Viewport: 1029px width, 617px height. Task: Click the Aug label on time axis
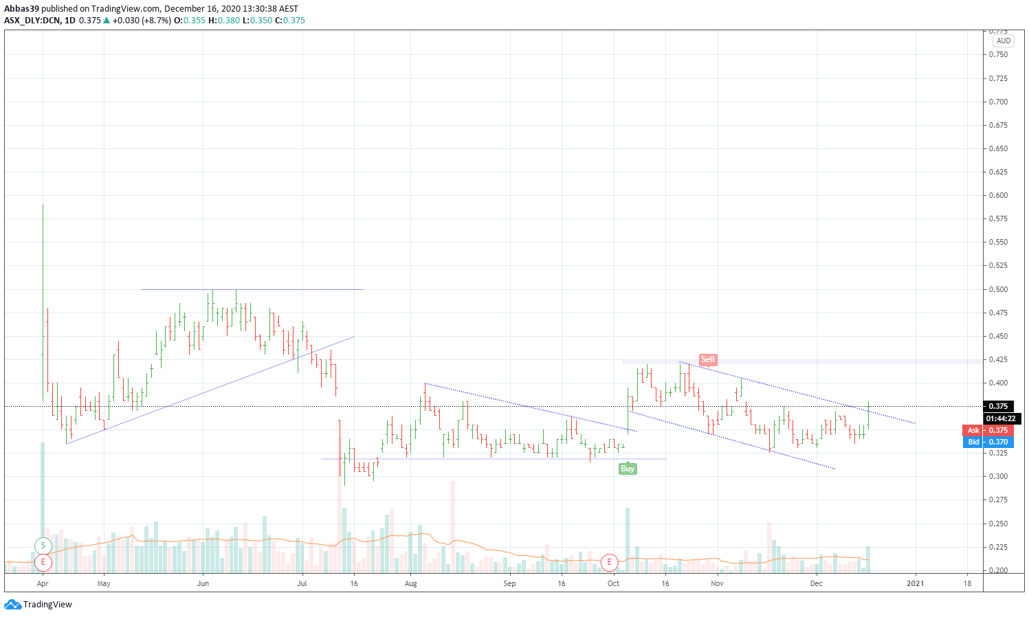click(x=410, y=583)
